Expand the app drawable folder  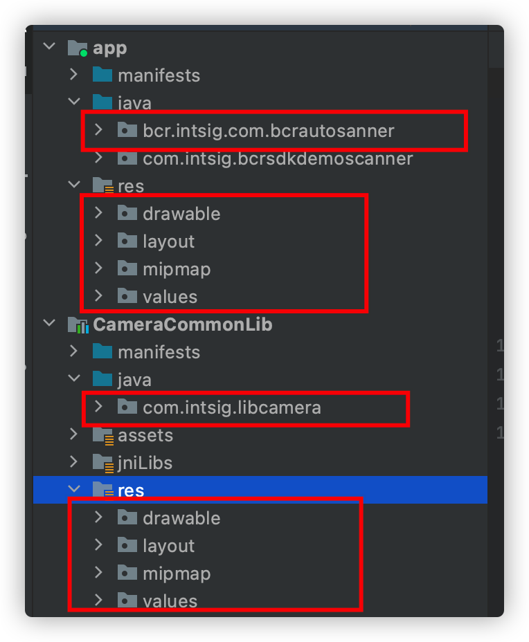98,212
